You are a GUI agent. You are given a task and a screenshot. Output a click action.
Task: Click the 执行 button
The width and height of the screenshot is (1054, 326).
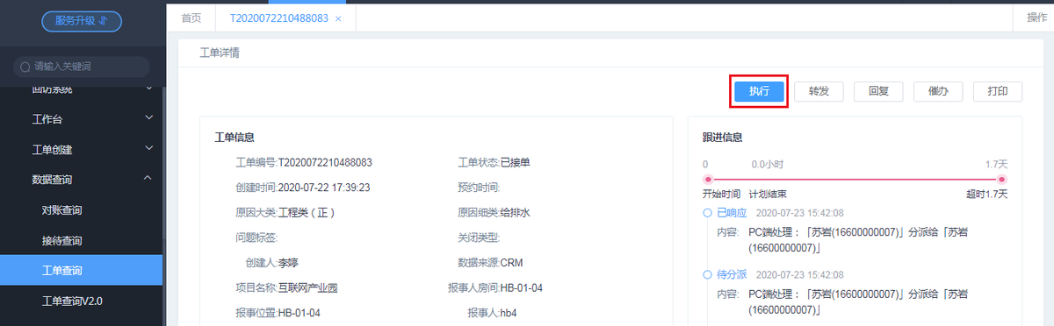[759, 91]
